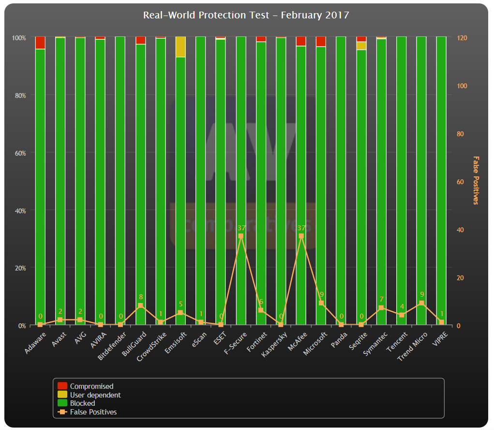Click the 80% left axis tick label
Screen dimensions: 494x430
click(x=20, y=96)
